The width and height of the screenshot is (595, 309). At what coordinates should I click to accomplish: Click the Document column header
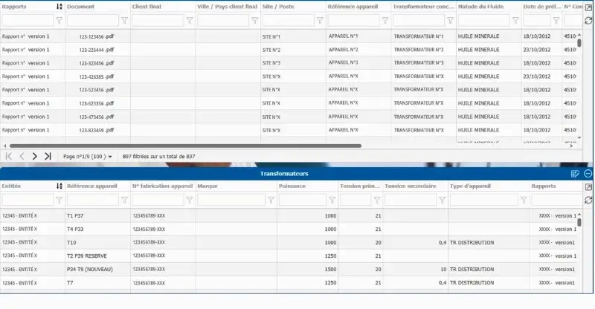click(81, 7)
